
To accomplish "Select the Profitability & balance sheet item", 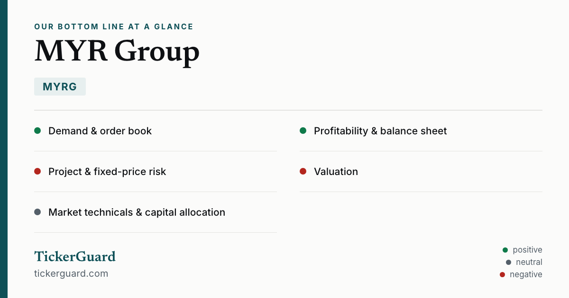I will point(421,131).
